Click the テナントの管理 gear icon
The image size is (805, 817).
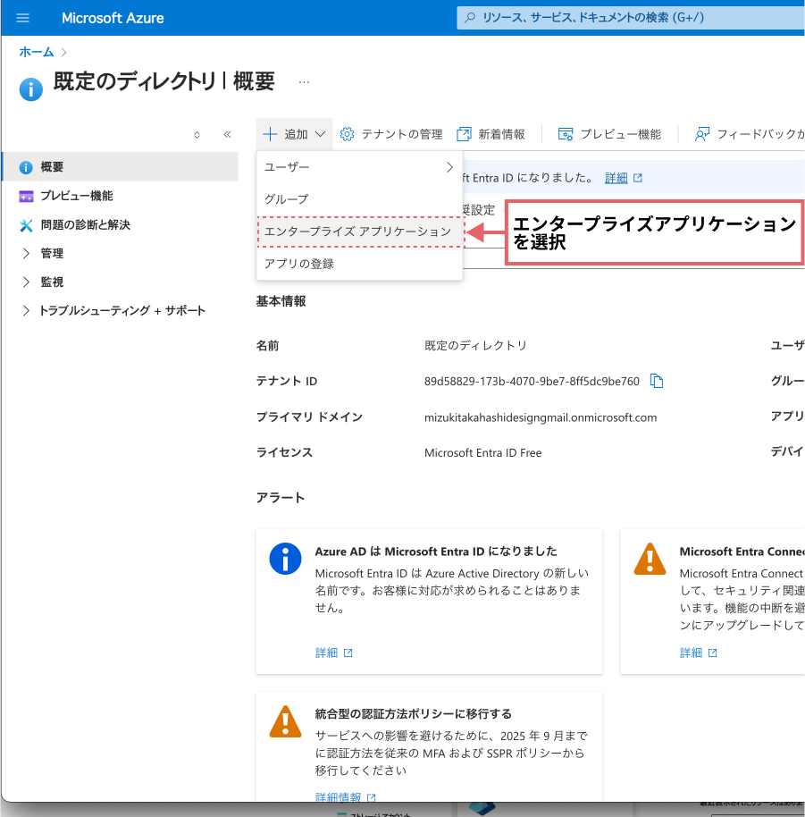tap(348, 134)
